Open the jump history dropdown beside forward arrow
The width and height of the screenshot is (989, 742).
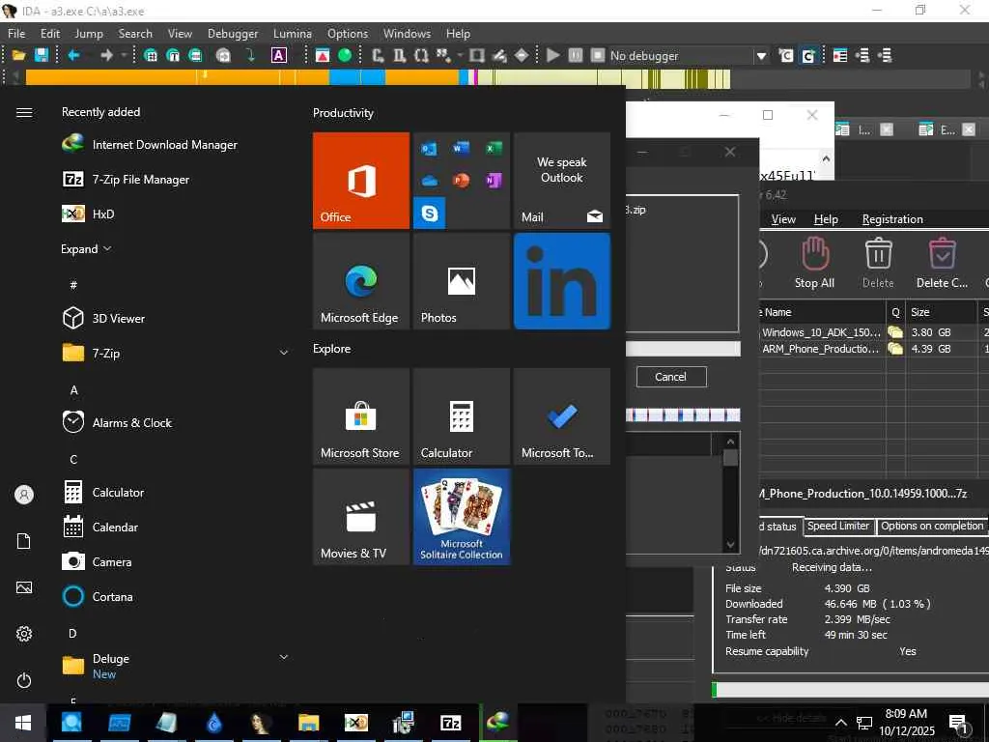click(124, 55)
